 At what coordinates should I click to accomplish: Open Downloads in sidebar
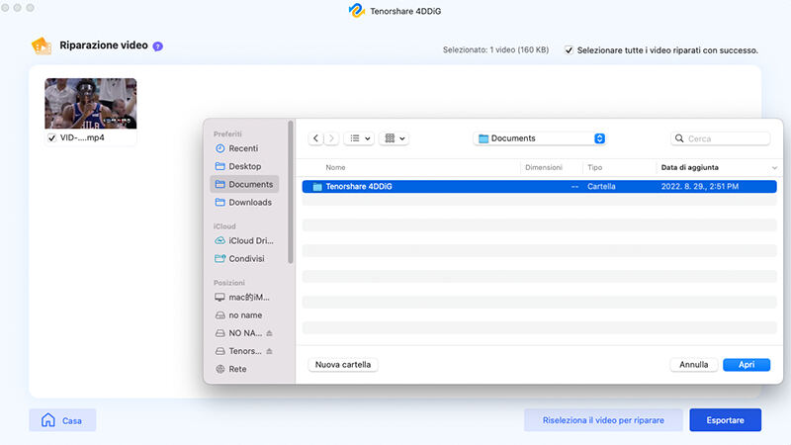(244, 203)
